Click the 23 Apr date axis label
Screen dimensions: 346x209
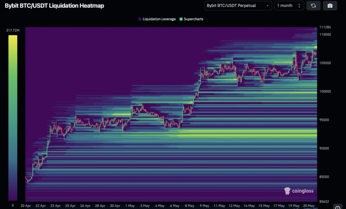pos(55,206)
